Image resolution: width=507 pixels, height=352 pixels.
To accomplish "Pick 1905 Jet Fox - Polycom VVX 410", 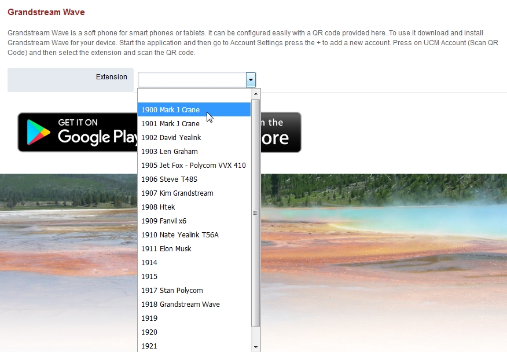I will (x=194, y=166).
